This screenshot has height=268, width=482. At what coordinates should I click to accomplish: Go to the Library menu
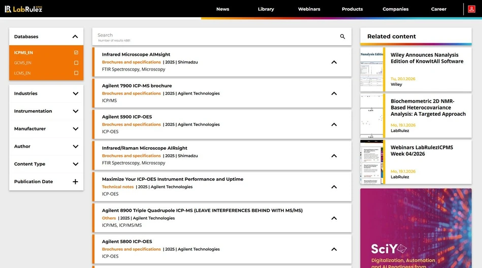click(266, 9)
